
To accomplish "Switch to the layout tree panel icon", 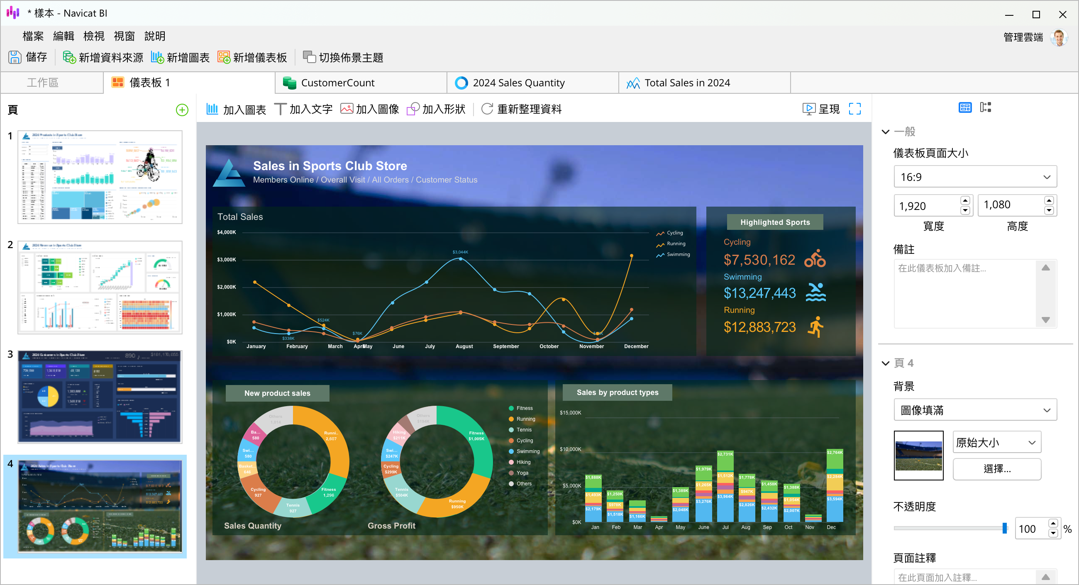I will 985,107.
